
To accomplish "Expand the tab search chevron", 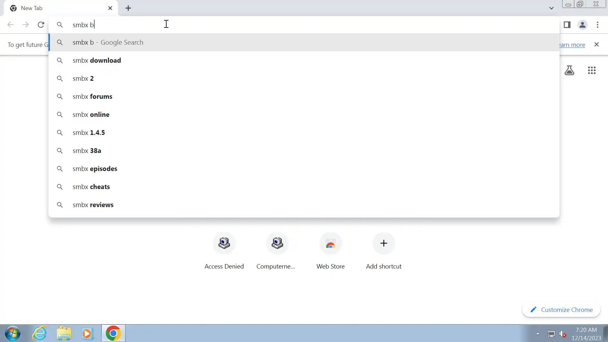I will [551, 8].
